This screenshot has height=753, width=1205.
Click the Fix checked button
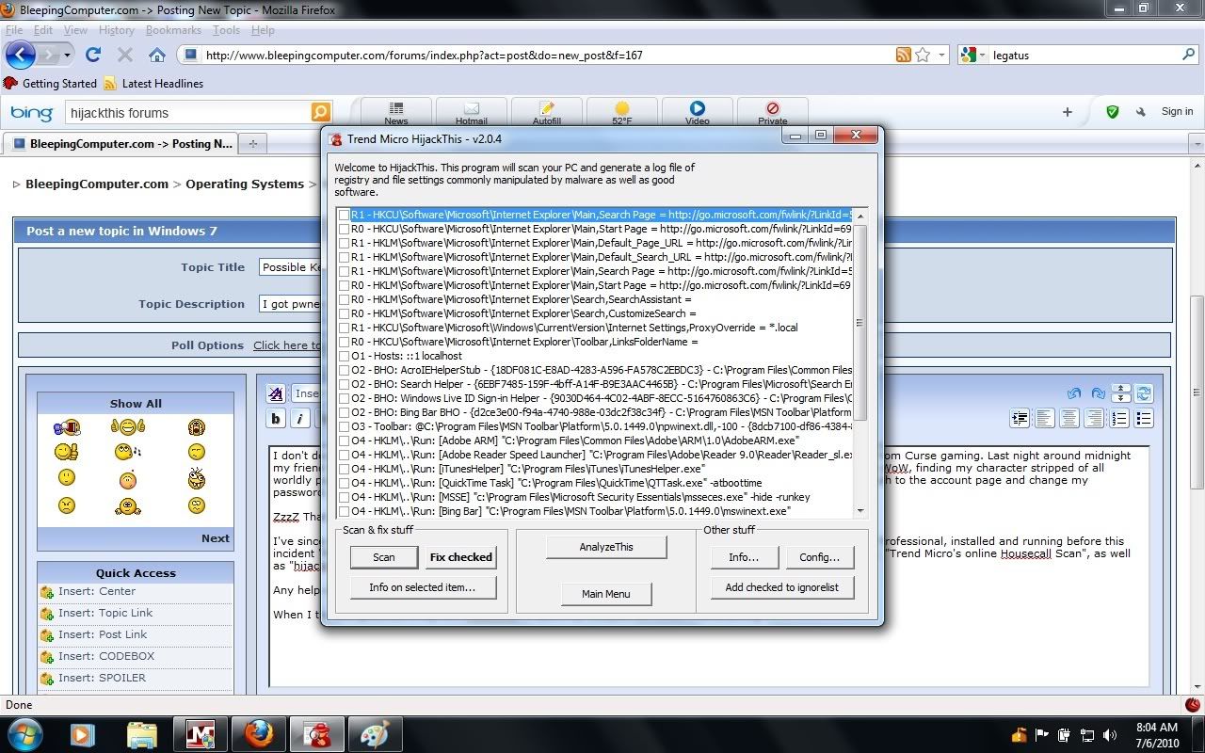click(460, 556)
